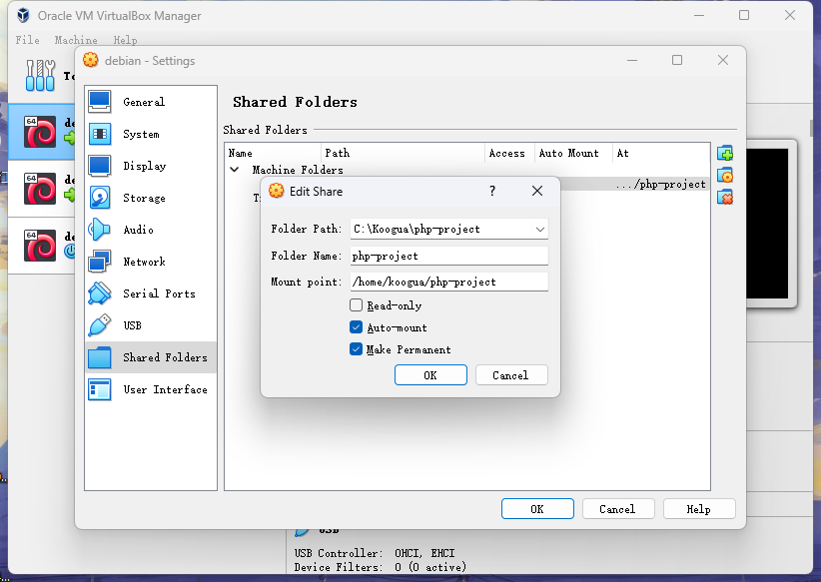This screenshot has height=582, width=821.
Task: Enable the Read-only checkbox
Action: 357,305
